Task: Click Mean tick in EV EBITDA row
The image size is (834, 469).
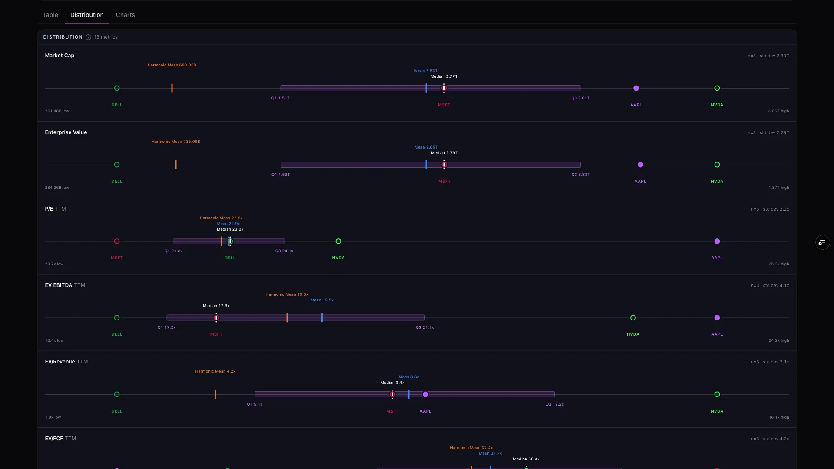Action: pyautogui.click(x=322, y=318)
